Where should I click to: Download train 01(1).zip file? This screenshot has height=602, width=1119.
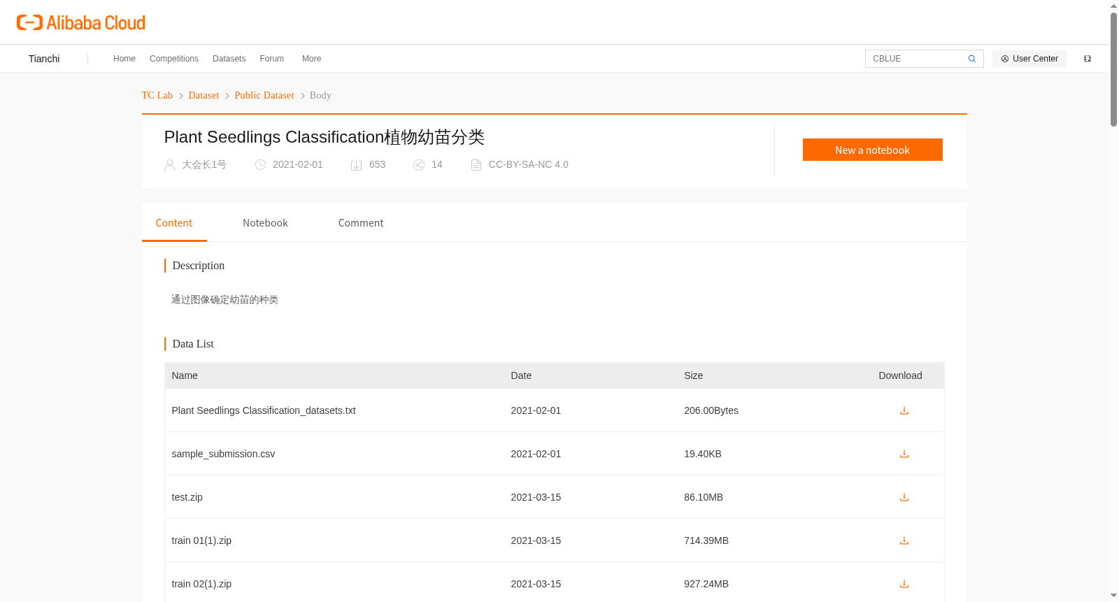904,540
